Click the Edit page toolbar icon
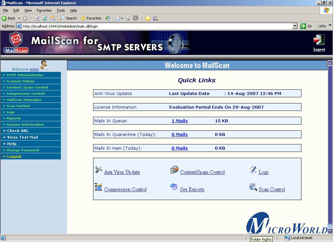 (136, 18)
